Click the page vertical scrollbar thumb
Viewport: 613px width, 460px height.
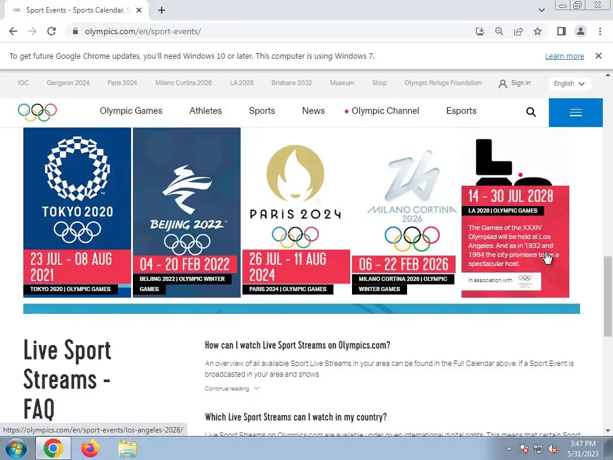point(608,296)
